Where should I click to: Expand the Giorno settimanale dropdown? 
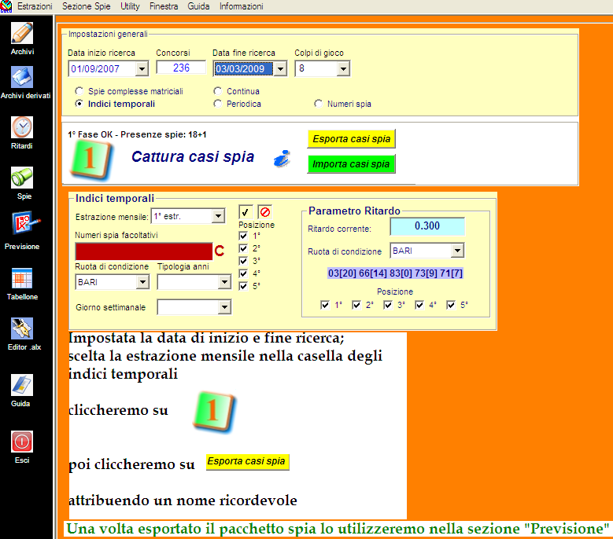point(224,306)
